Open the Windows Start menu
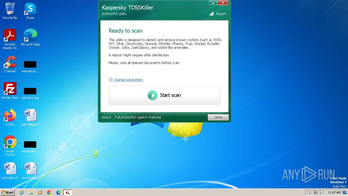Screen dimensions: 348x196 pos(7,192)
